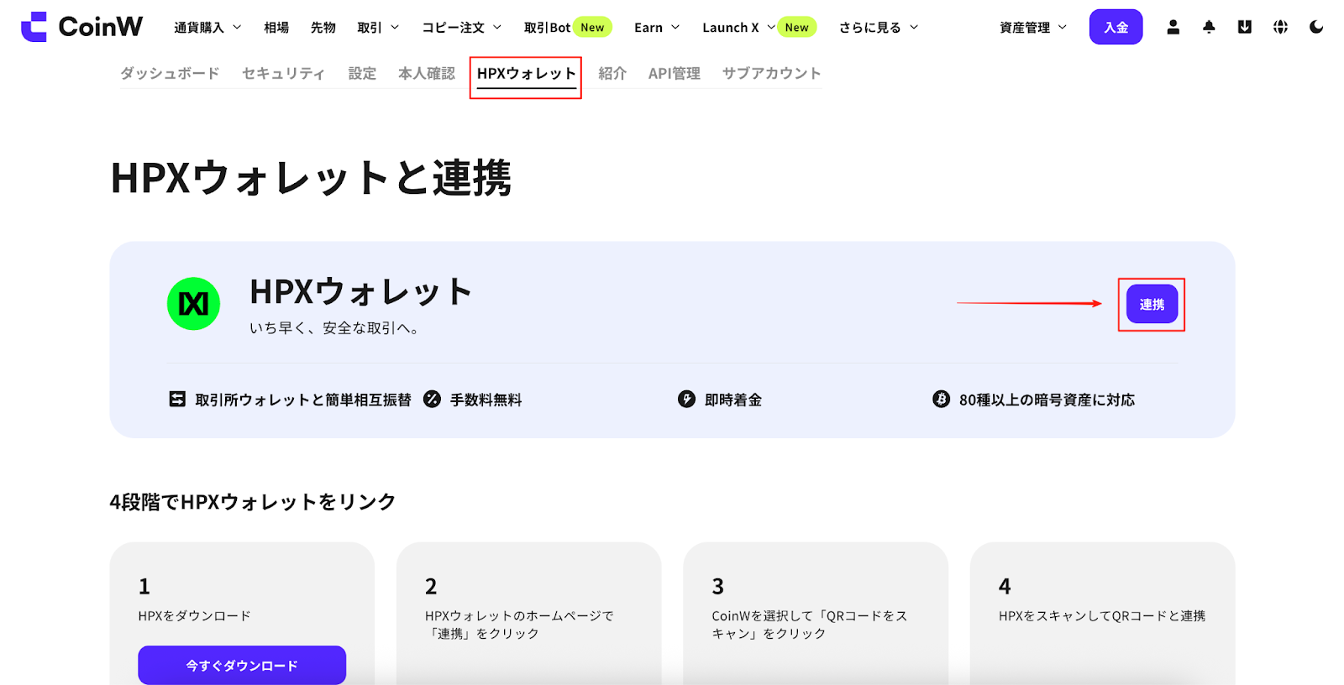Expand the Launch X dropdown menu
This screenshot has height=685, width=1344.
(x=739, y=28)
